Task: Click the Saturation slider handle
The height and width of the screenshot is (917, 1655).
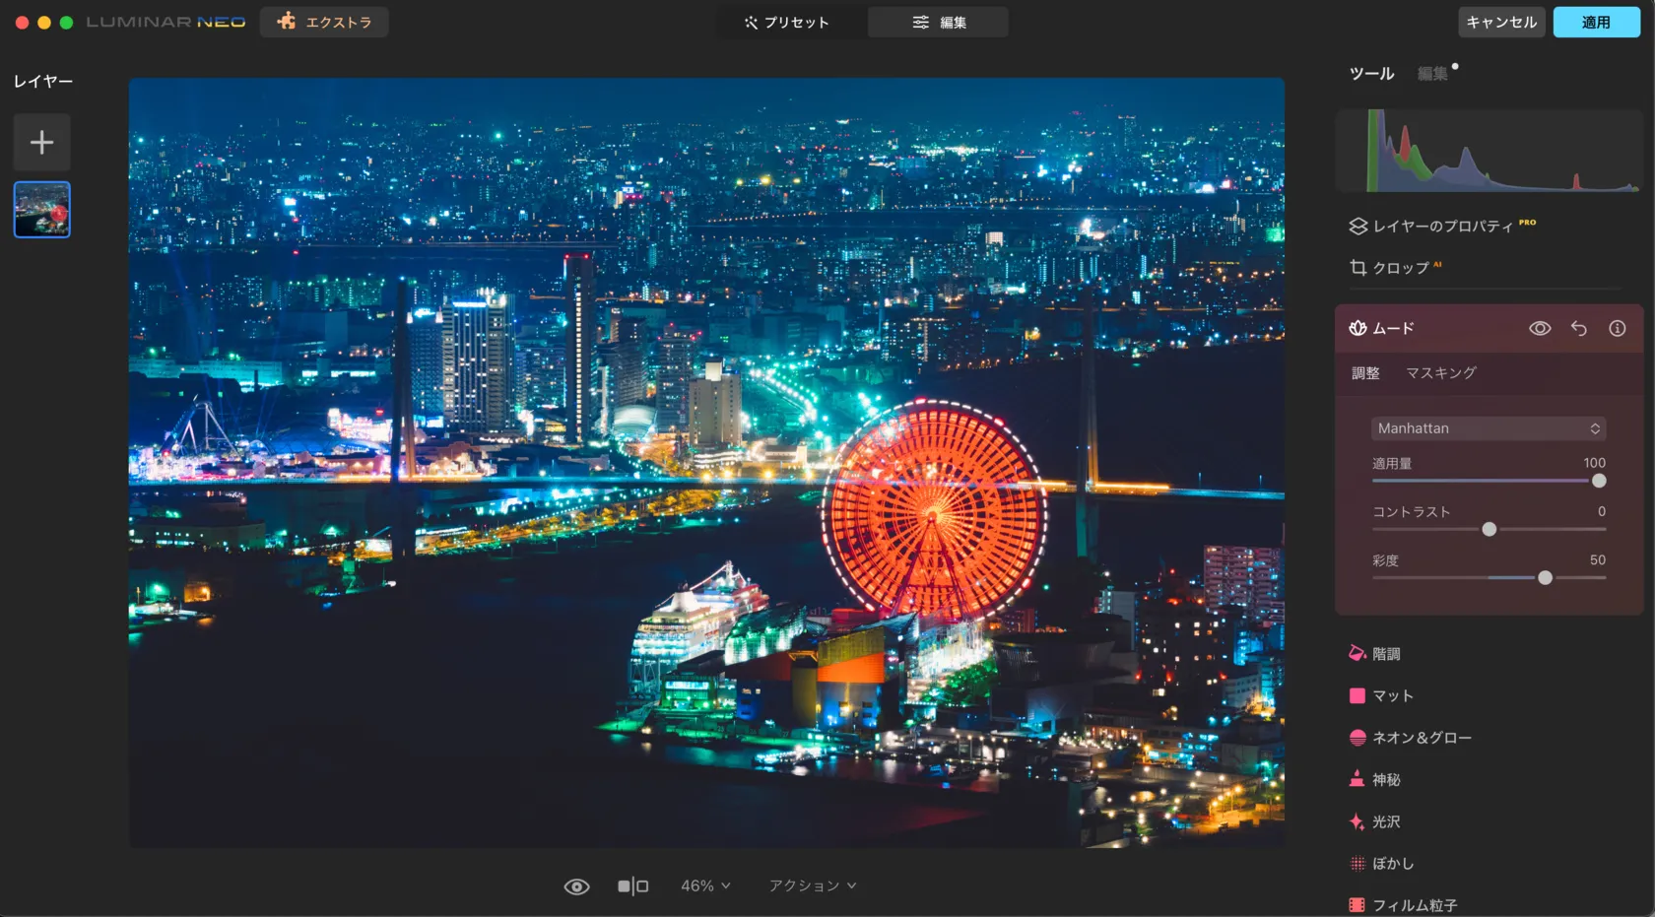Action: (x=1545, y=578)
